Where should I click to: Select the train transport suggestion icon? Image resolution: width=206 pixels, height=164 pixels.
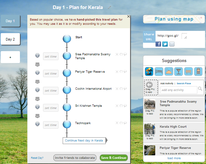click(x=198, y=71)
